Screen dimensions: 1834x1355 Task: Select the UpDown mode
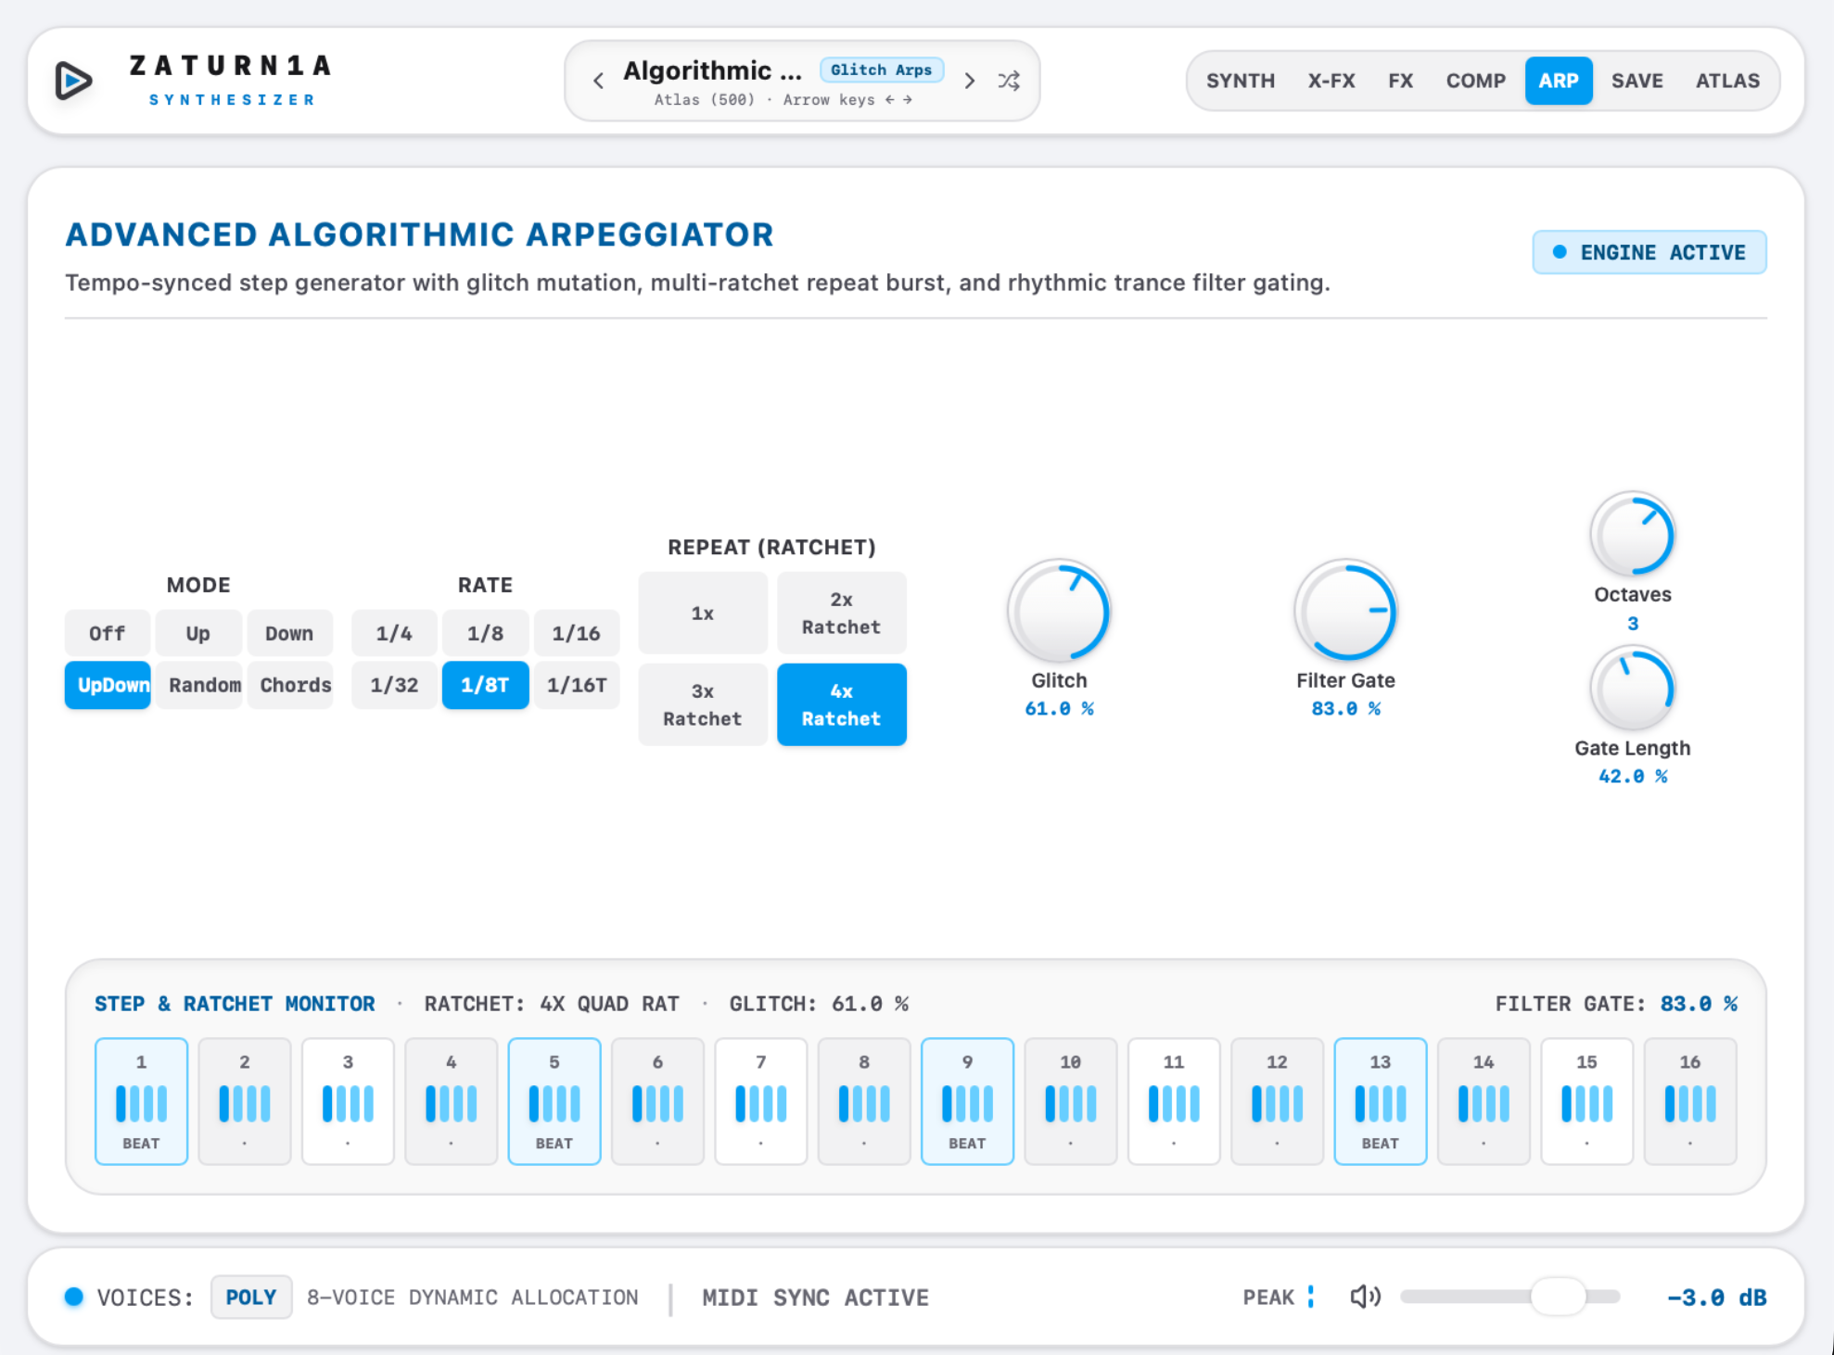click(x=108, y=685)
